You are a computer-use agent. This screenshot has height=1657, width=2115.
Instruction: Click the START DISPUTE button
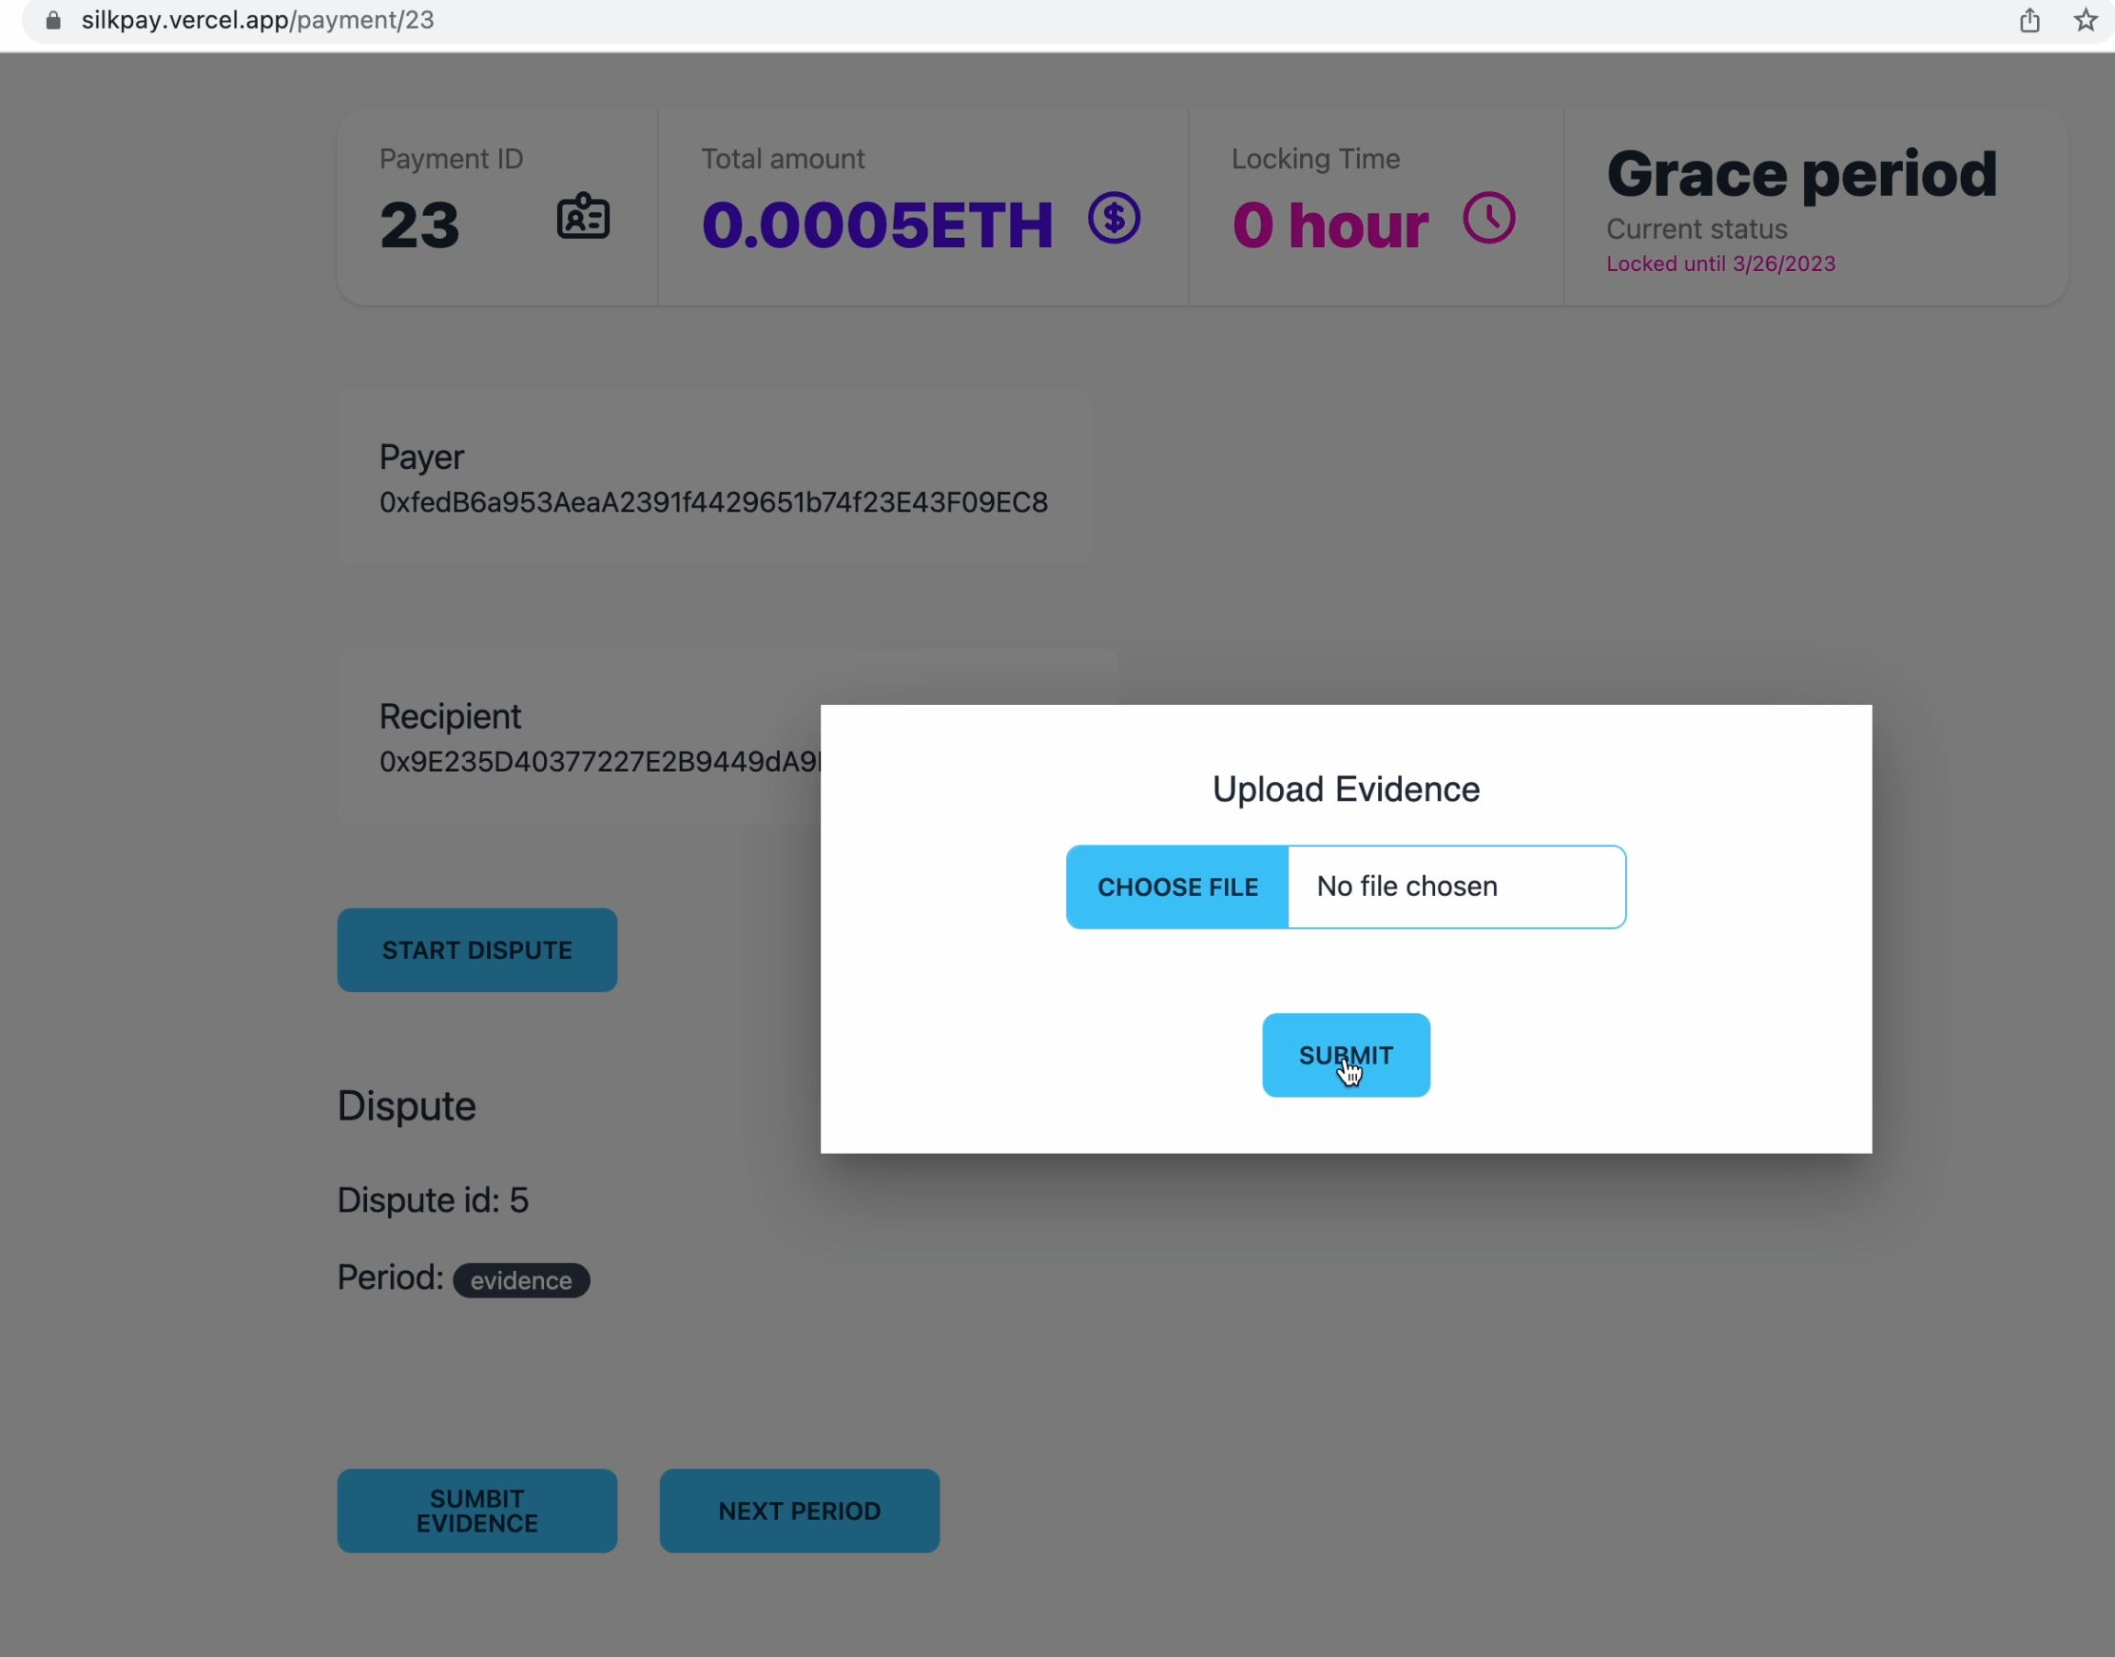[x=477, y=949]
